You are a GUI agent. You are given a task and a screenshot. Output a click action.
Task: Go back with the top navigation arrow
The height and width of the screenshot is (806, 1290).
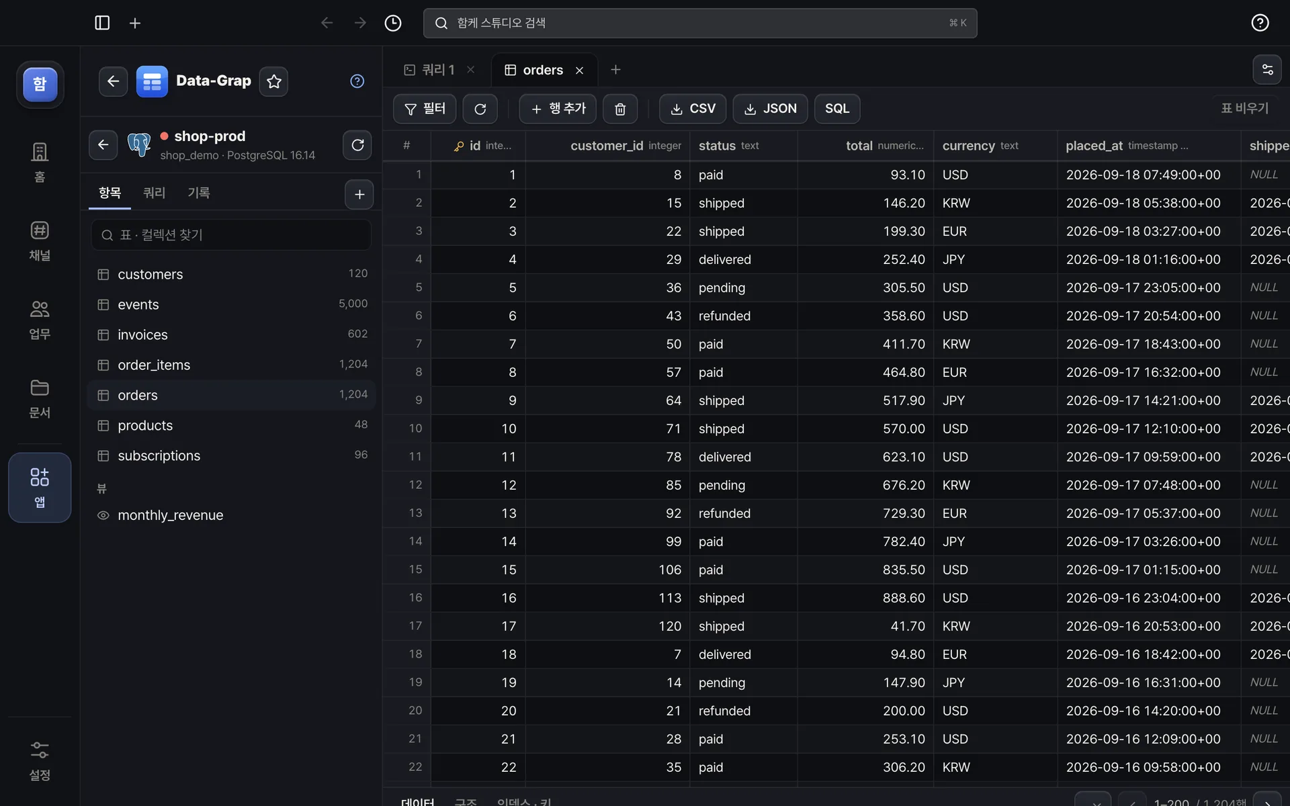327,23
